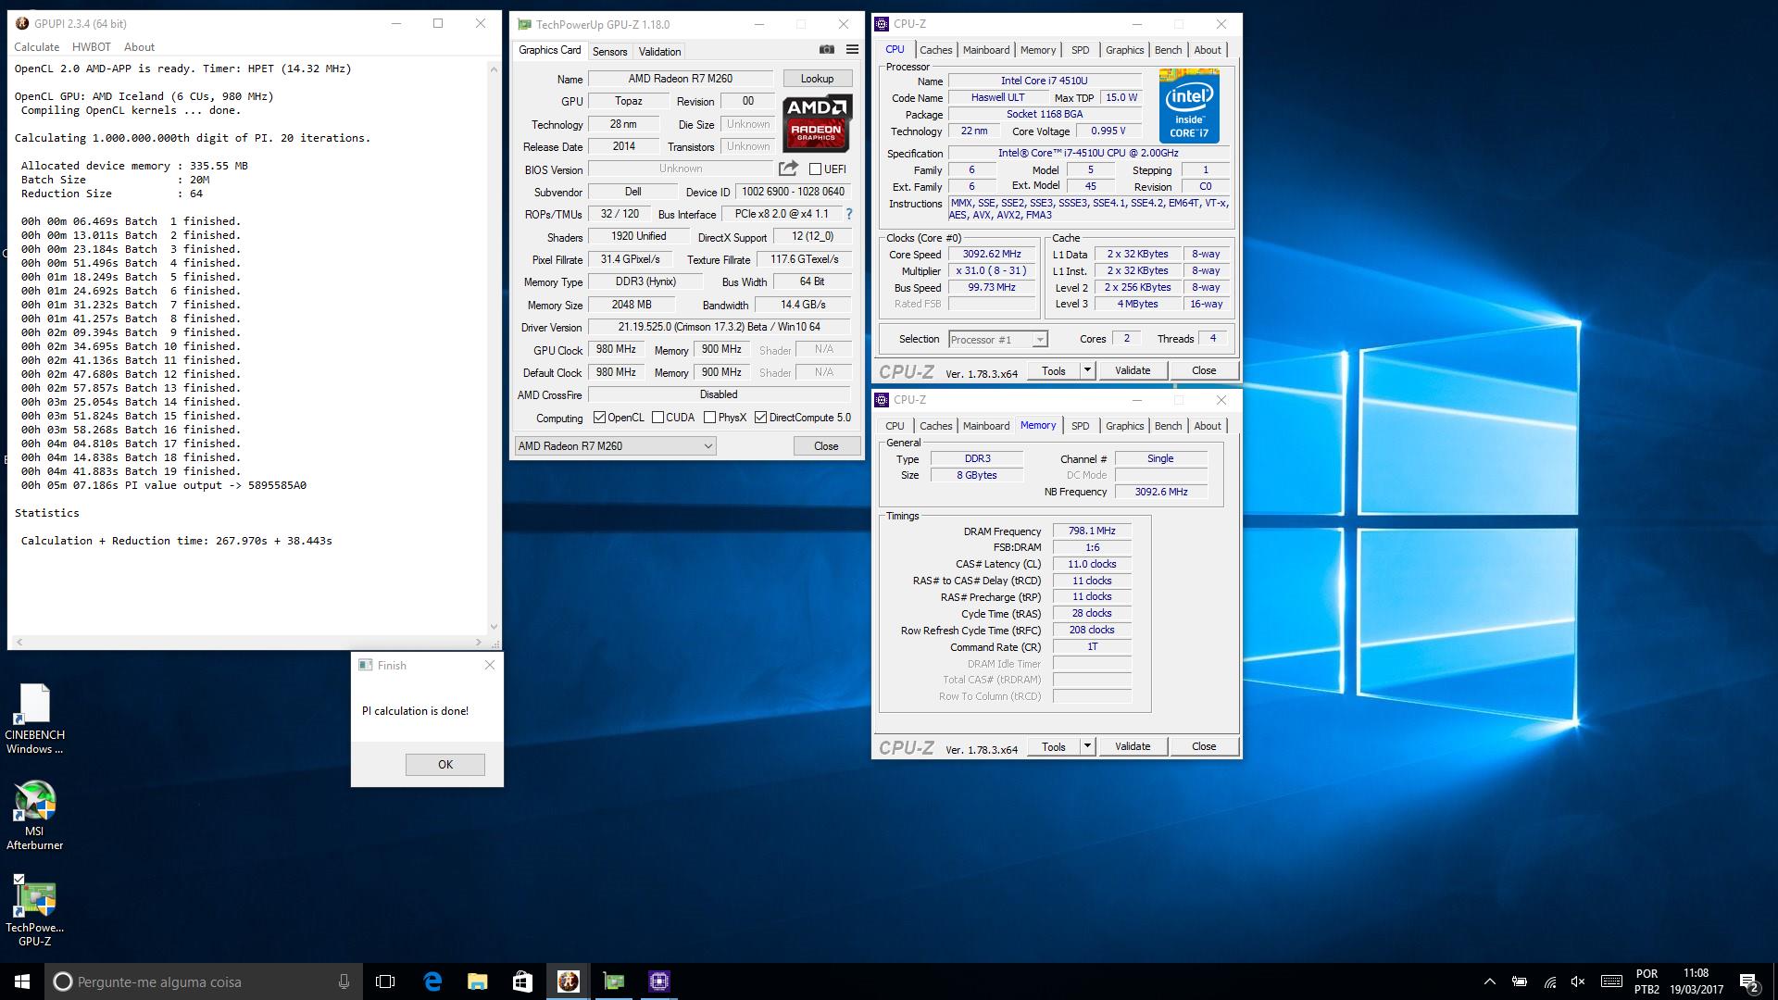Click the GPUPI title bar app icon
This screenshot has height=1000, width=1778.
pyautogui.click(x=22, y=24)
